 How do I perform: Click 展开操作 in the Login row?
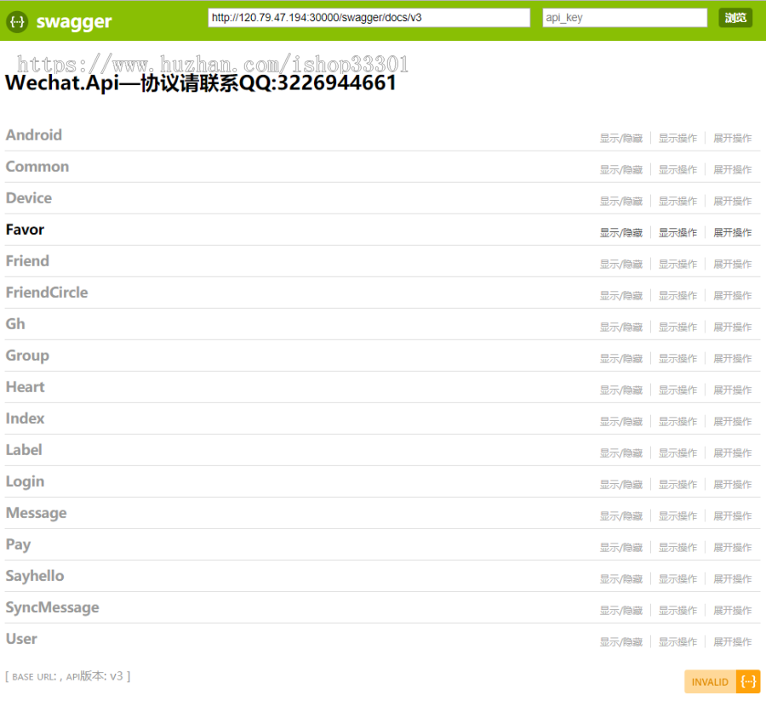click(x=732, y=484)
